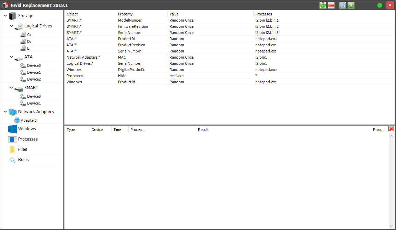
Task: Open the Files tree item label
Action: (23, 149)
